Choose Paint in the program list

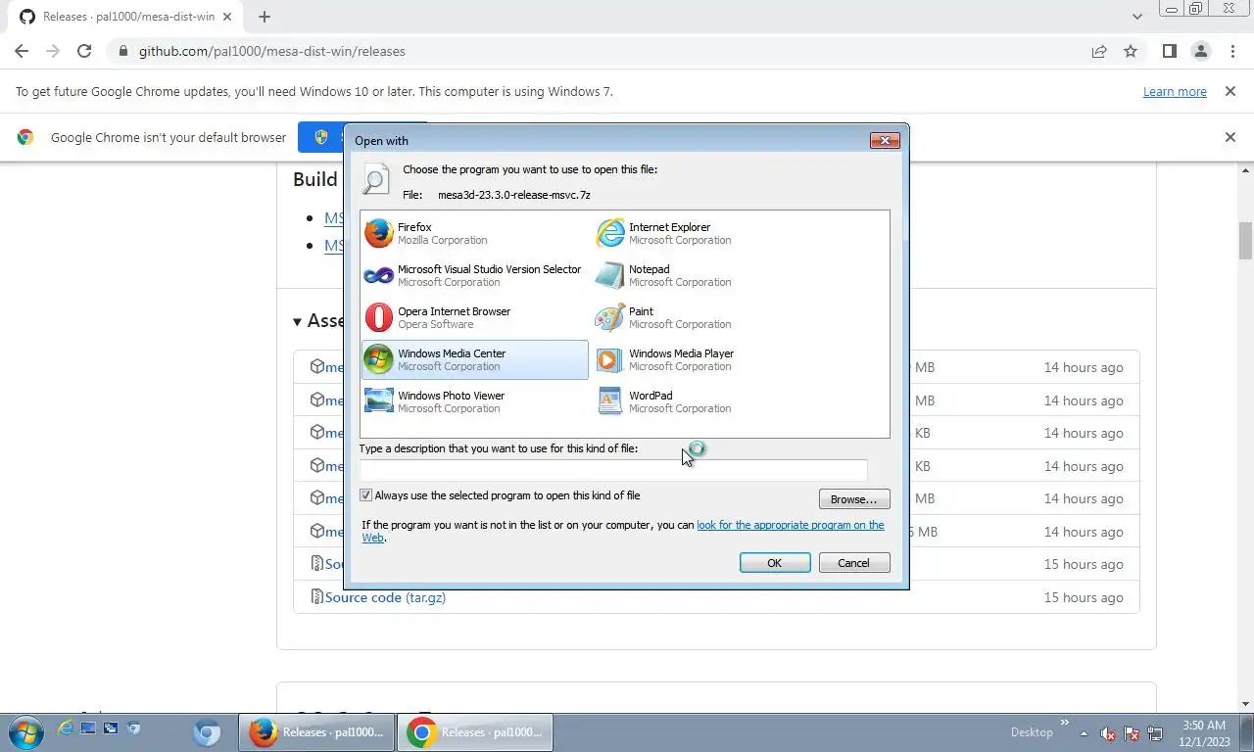tap(706, 317)
